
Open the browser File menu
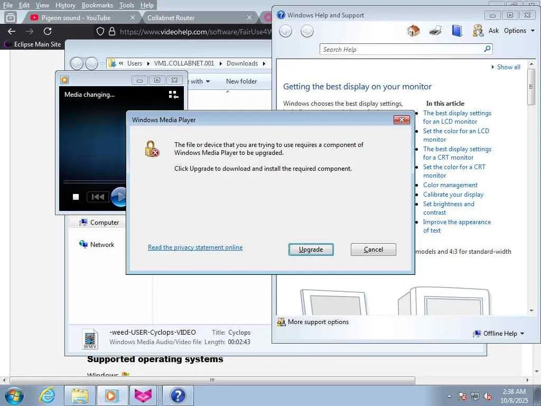tap(7, 5)
